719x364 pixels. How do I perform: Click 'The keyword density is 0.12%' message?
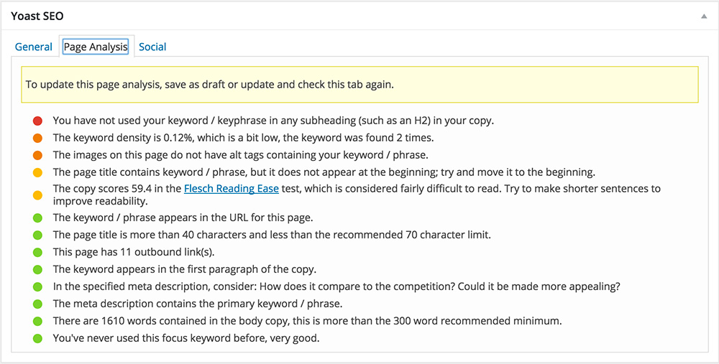243,138
